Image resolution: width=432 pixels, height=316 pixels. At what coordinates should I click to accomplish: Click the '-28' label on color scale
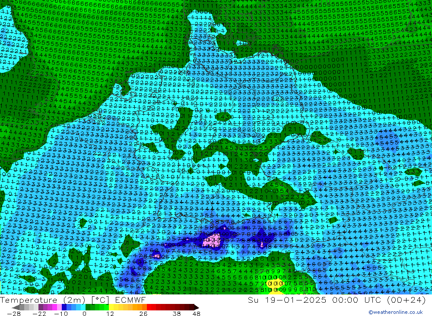pos(14,314)
